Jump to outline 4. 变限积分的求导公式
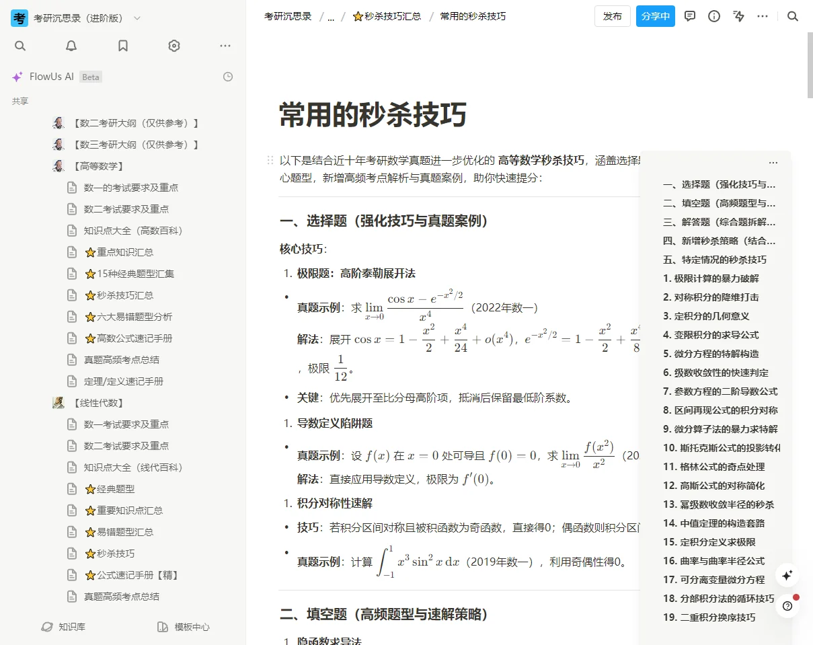813x645 pixels. 711,335
